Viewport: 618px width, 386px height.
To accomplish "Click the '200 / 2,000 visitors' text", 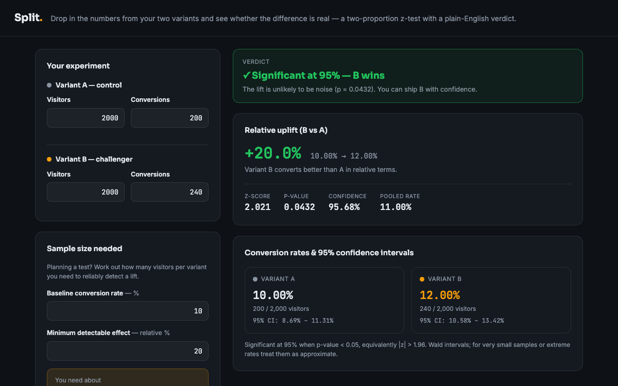I will (281, 309).
